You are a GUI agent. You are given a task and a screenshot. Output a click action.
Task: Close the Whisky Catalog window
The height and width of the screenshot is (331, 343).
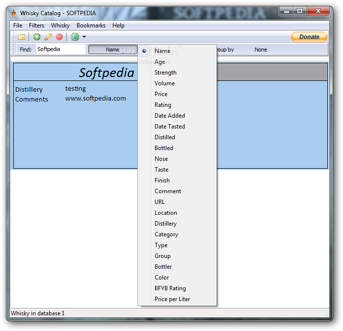(x=318, y=11)
